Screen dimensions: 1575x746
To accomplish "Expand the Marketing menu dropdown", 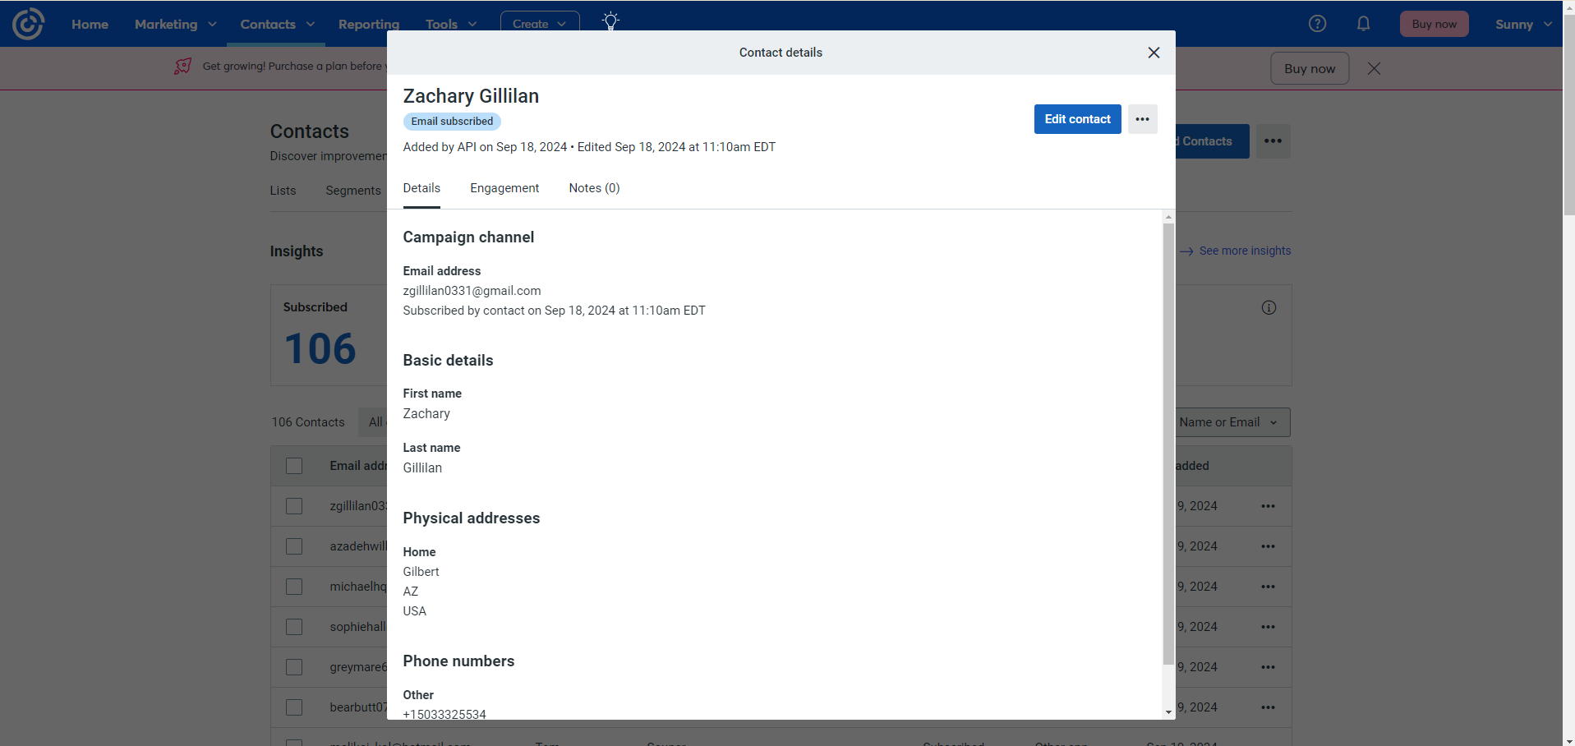I will [175, 24].
